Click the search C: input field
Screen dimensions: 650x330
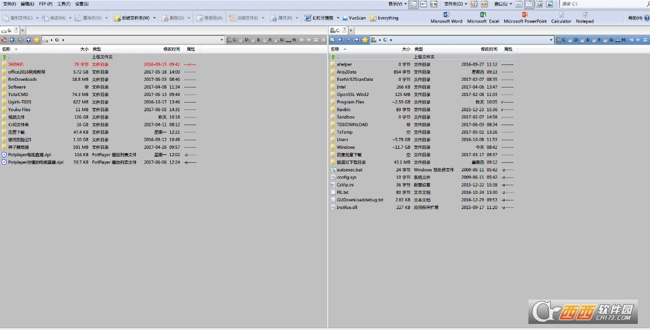pos(604,4)
